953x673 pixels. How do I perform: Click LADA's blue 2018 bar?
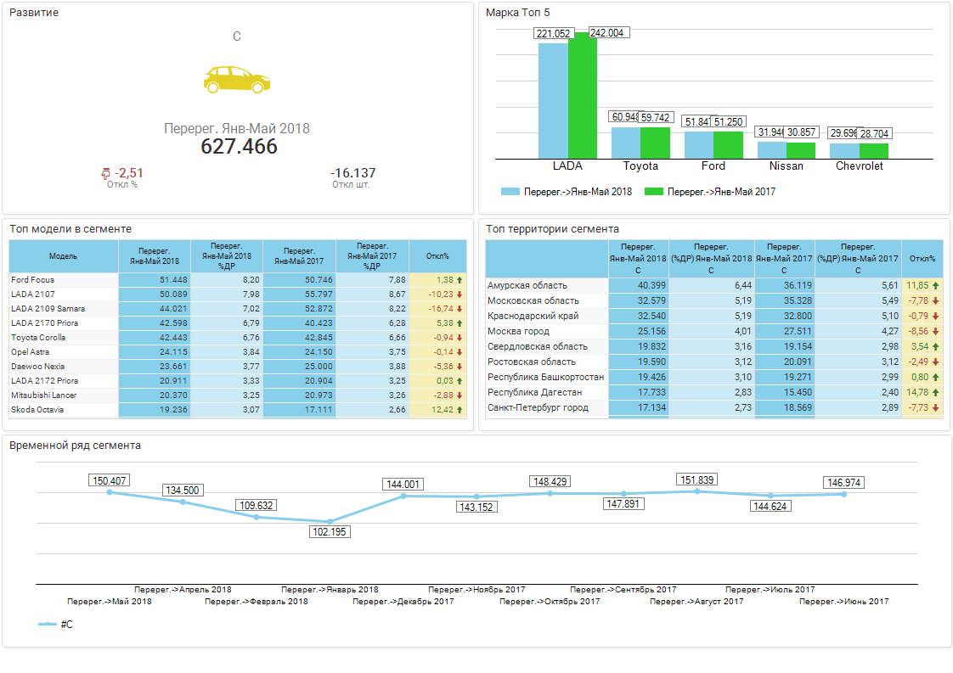(553, 100)
